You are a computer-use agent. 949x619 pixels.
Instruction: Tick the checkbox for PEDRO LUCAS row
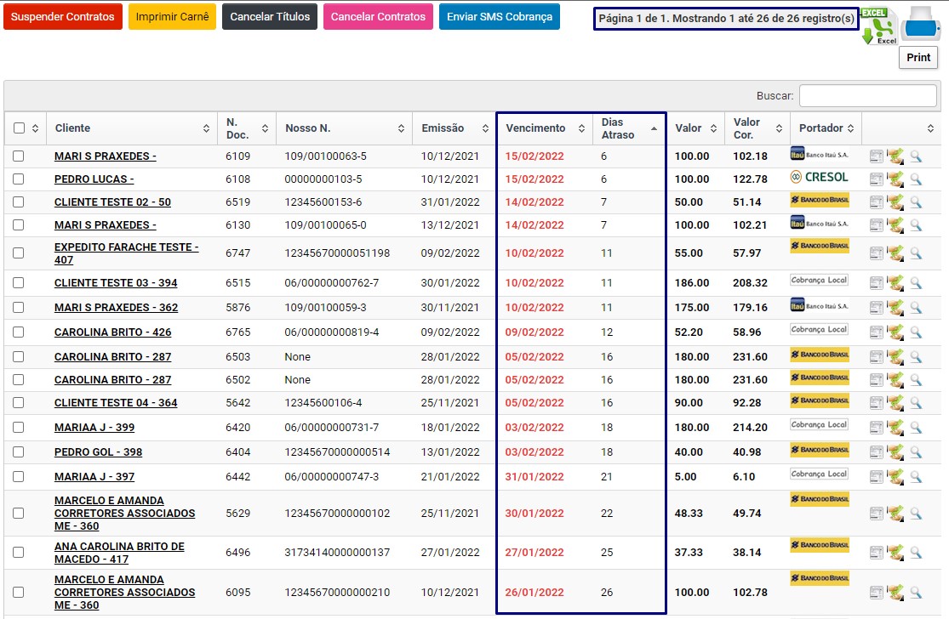[x=19, y=179]
